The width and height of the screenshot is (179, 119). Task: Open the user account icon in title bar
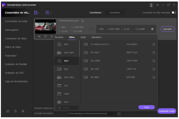[x=151, y=5]
